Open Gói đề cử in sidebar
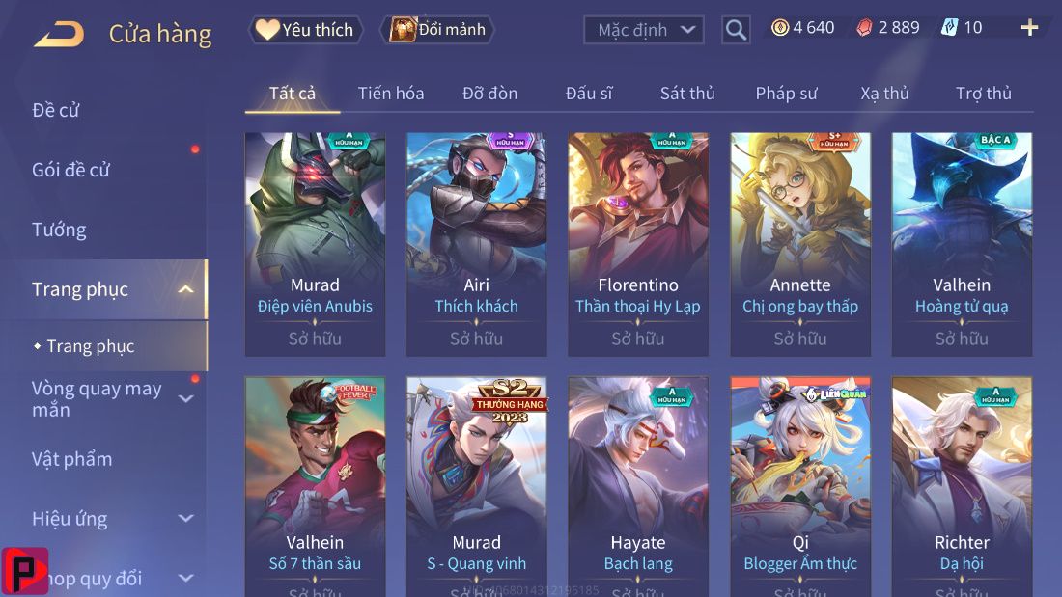Image resolution: width=1062 pixels, height=597 pixels. [x=70, y=170]
